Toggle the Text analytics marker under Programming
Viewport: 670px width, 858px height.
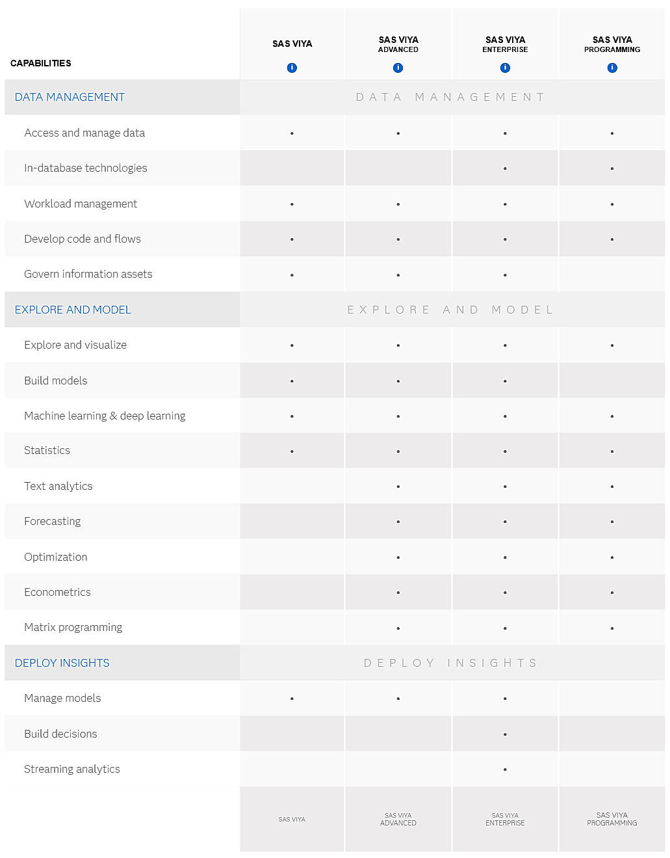click(612, 486)
